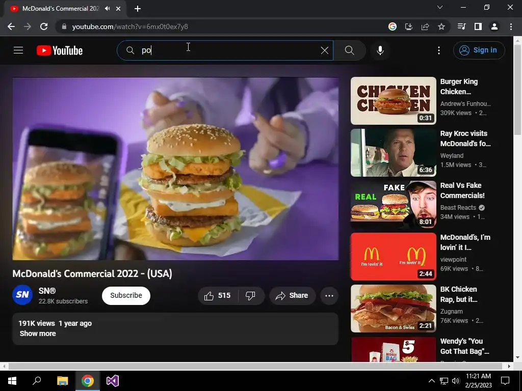
Task: Open the taskbar clock and date
Action: click(x=478, y=381)
